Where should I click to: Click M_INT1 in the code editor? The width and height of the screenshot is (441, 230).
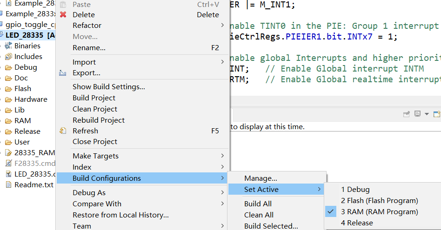click(x=275, y=5)
